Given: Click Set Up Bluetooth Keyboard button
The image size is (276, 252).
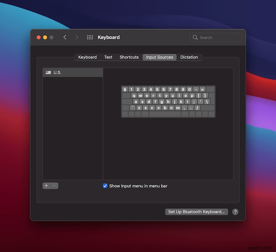Looking at the screenshot, I should [196, 212].
